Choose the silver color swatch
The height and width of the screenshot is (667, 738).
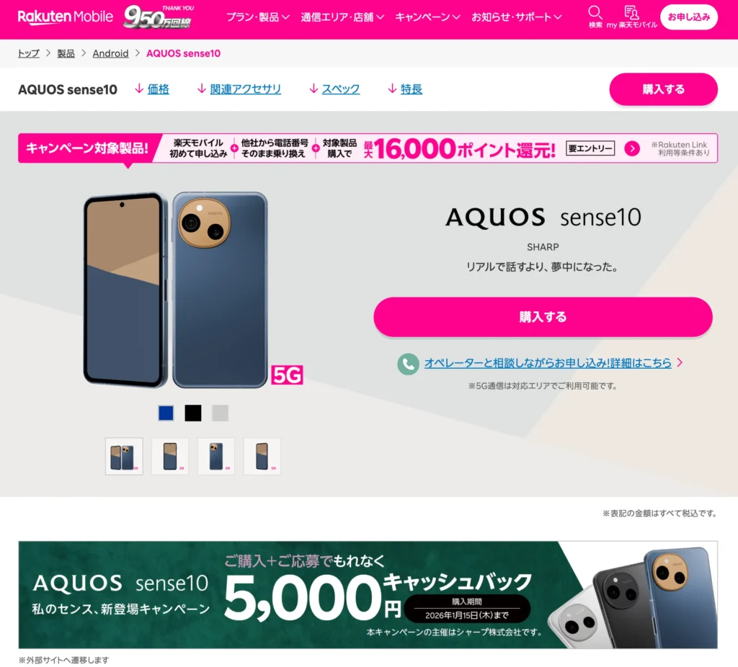tap(220, 413)
